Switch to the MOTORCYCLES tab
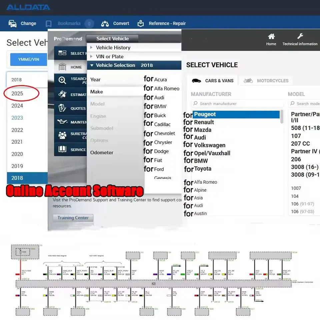This screenshot has height=320, width=320. 266,80
